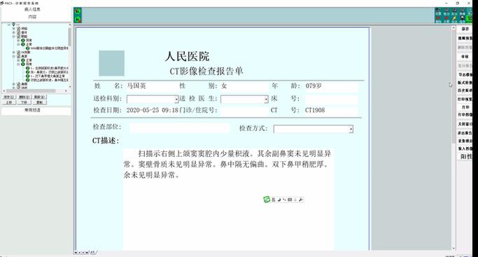
Task: Click the lower green icon in the top-left toolbar
Action: (78, 20)
